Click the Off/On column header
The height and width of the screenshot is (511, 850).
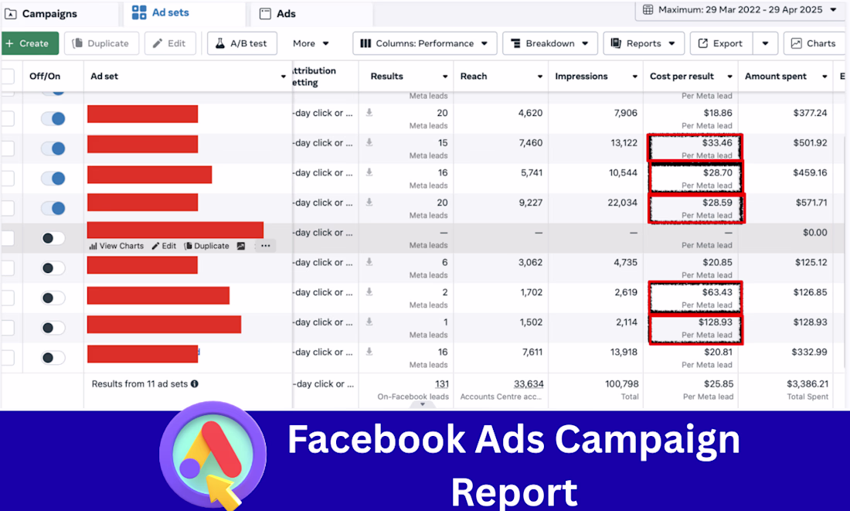(x=45, y=77)
